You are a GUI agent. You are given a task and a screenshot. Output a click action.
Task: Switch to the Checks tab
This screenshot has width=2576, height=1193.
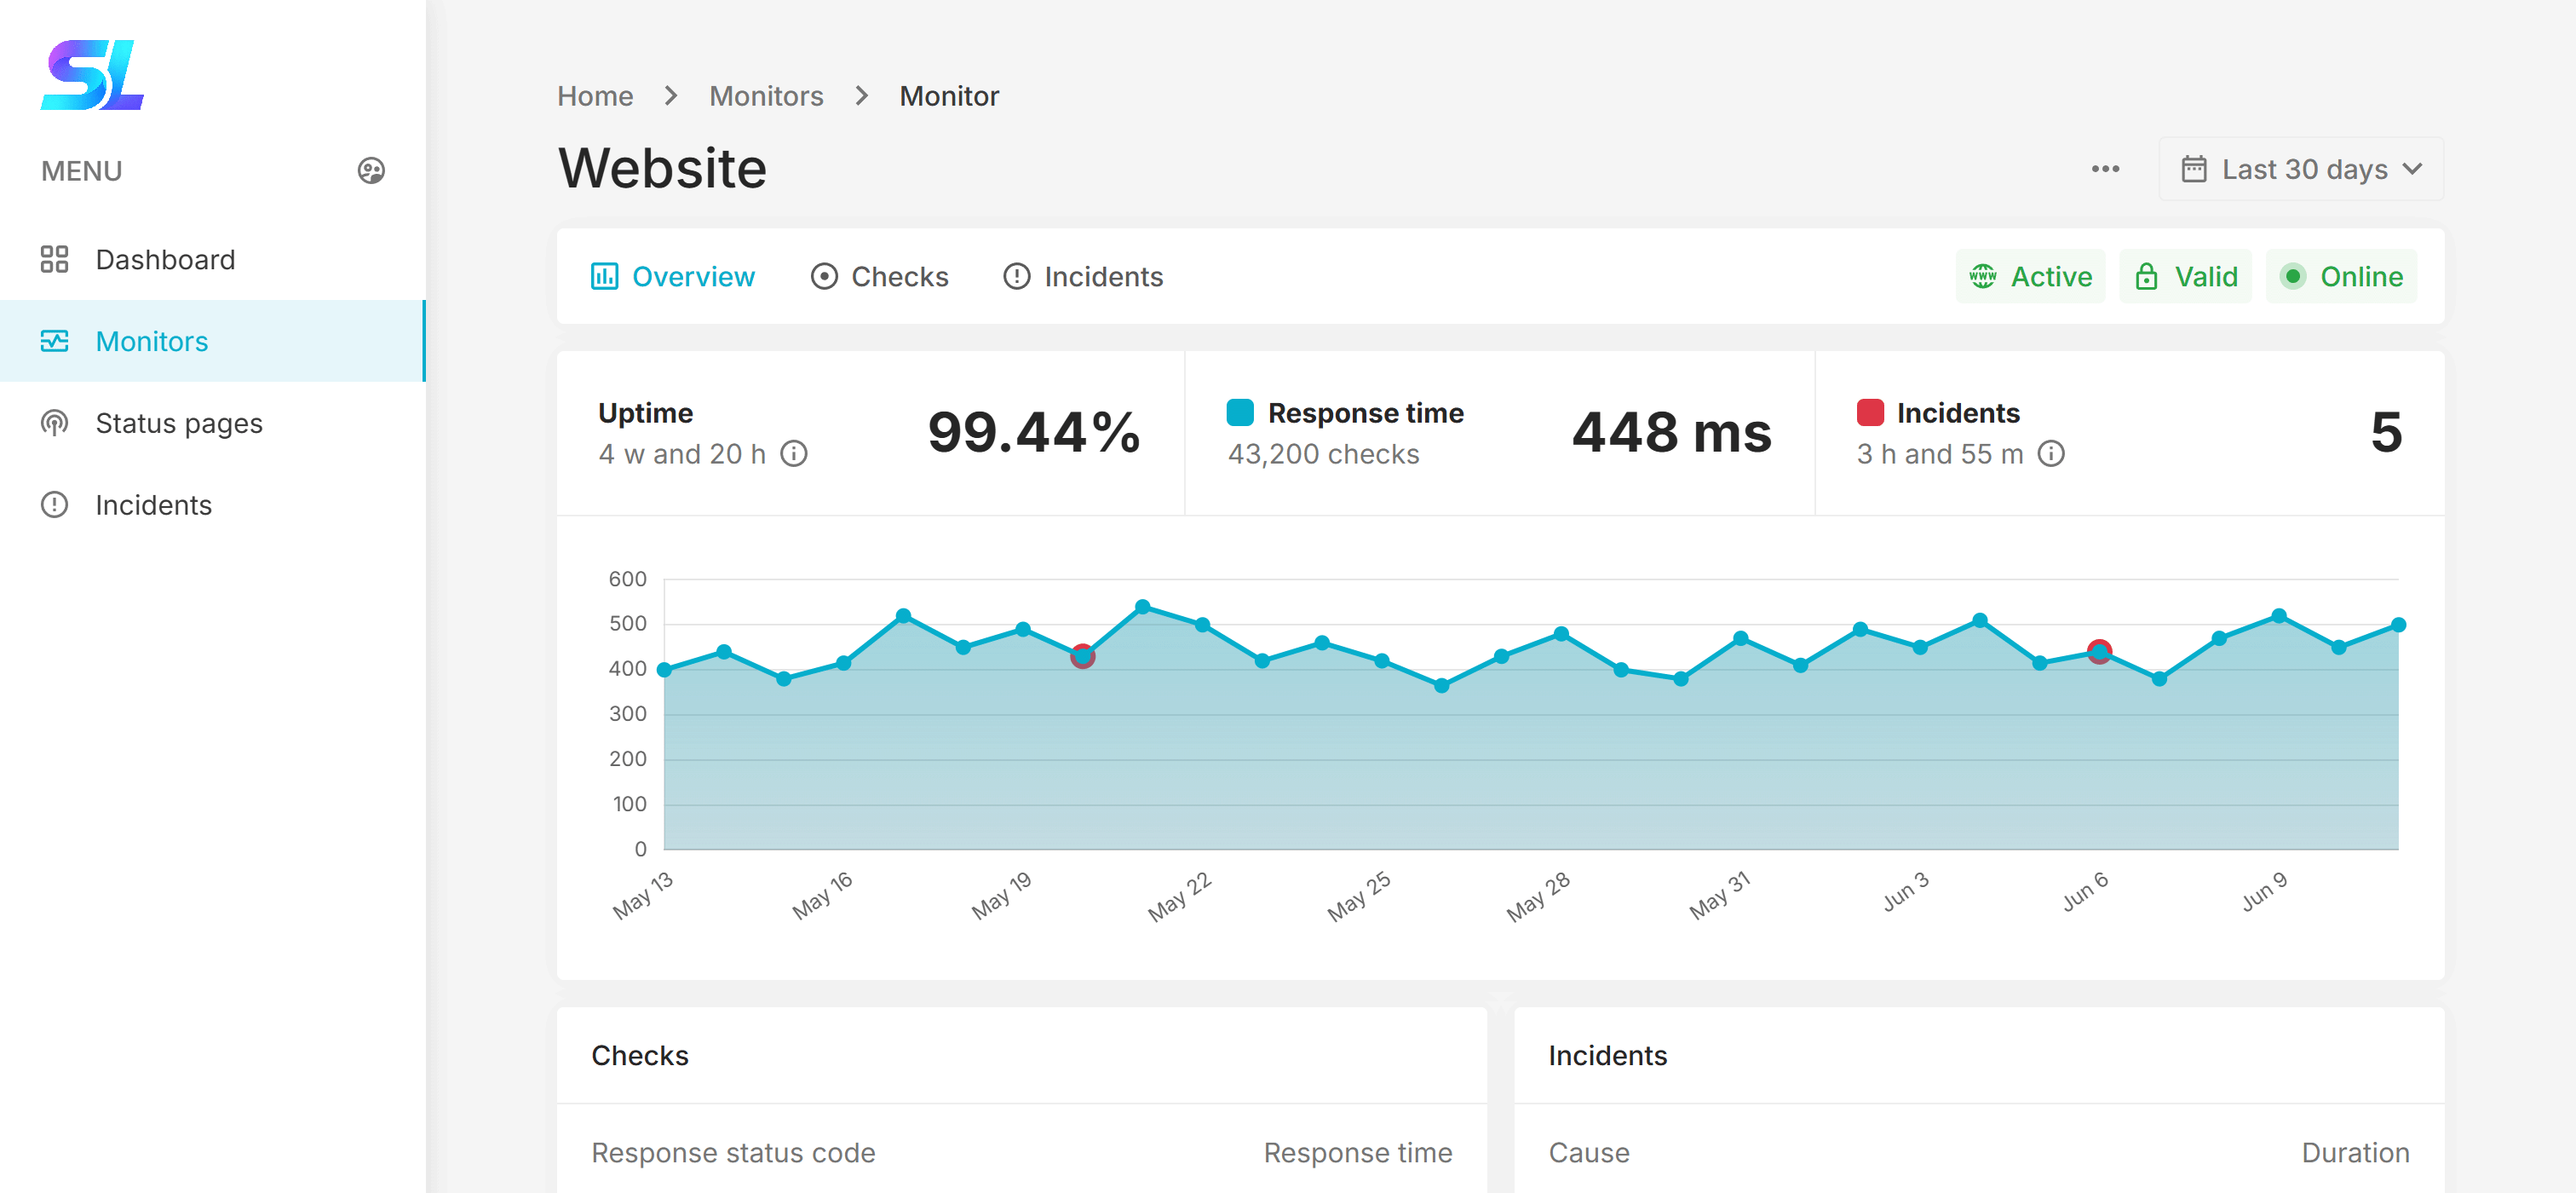(x=879, y=277)
